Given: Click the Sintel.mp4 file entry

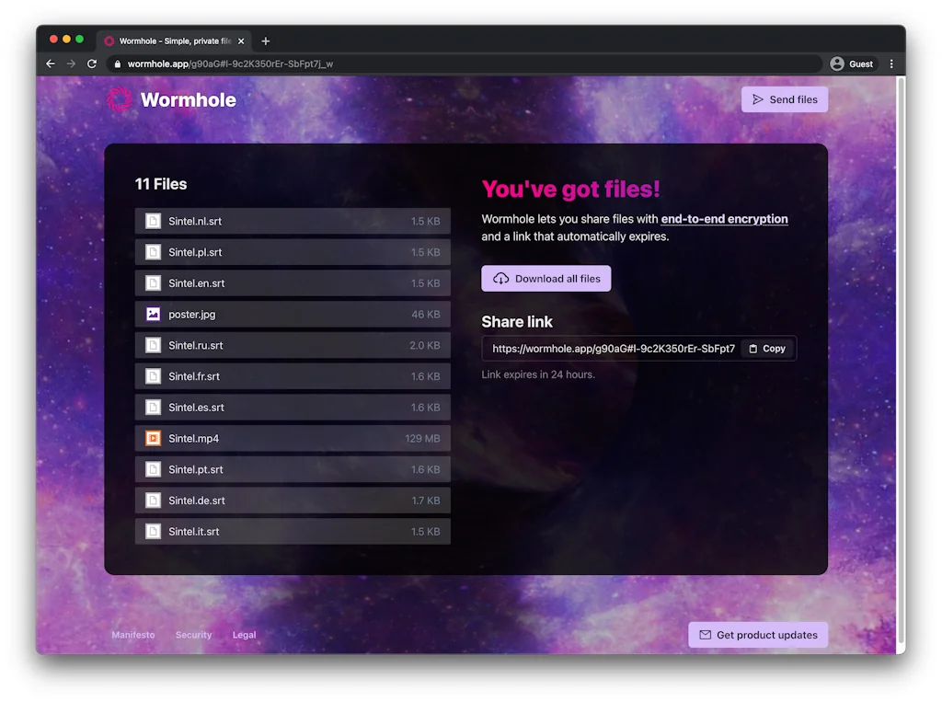Looking at the screenshot, I should pos(294,438).
